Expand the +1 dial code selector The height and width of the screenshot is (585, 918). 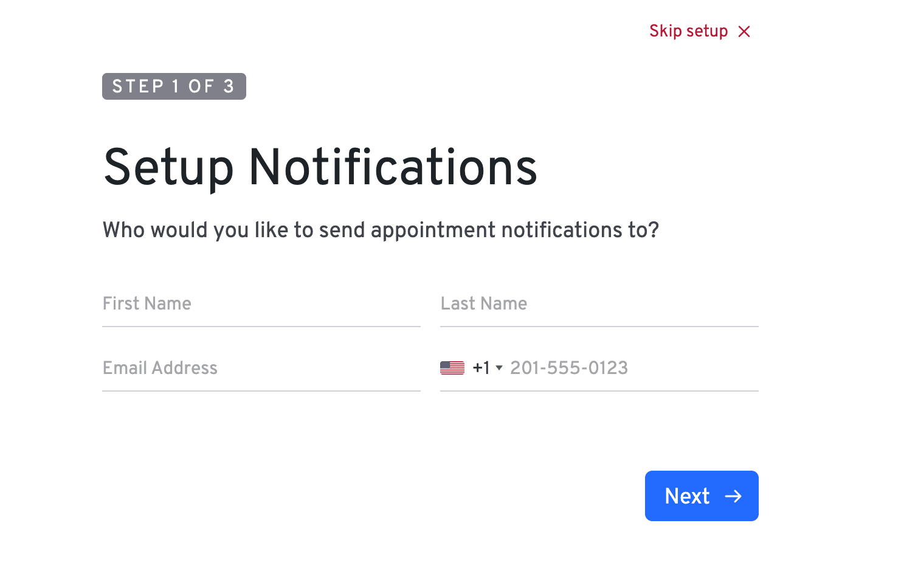499,368
